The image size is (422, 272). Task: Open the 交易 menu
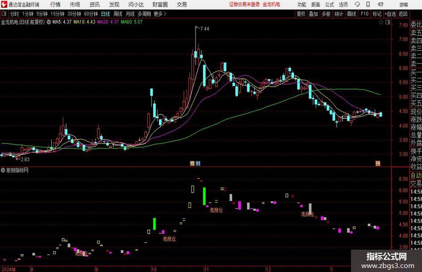pyautogui.click(x=182, y=4)
